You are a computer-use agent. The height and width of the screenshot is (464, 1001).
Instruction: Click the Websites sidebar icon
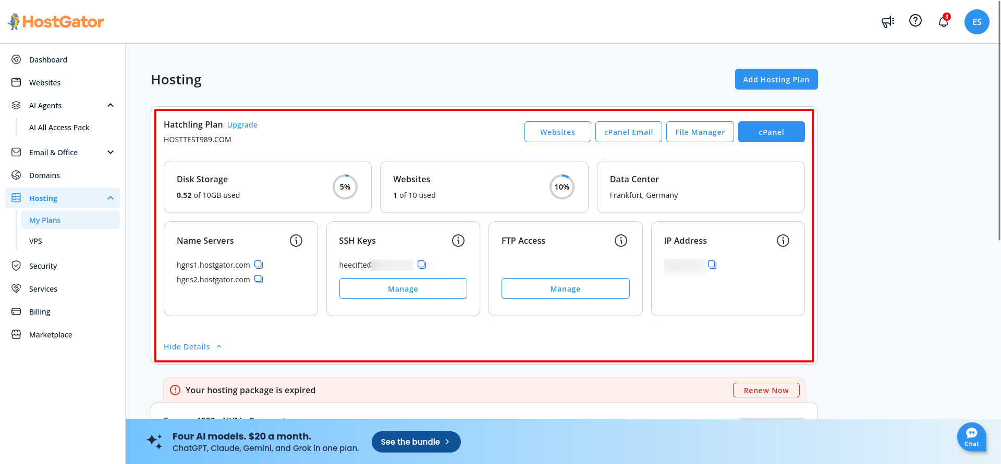coord(16,82)
